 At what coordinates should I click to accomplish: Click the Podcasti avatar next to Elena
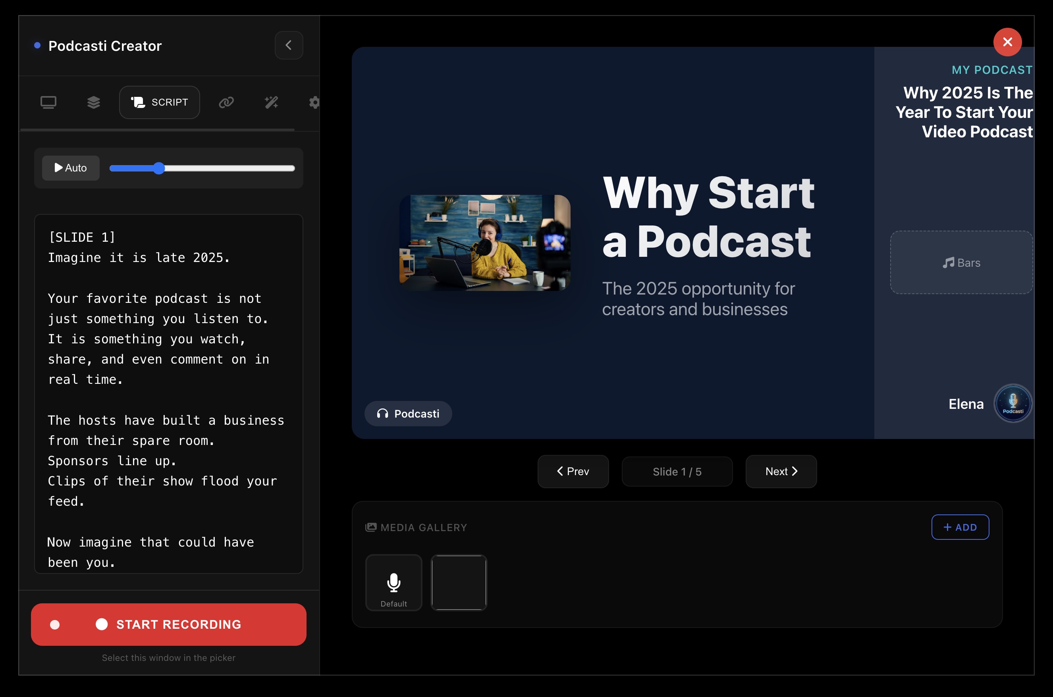point(1013,403)
